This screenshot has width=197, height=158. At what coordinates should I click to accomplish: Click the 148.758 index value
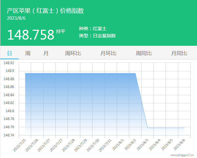click(30, 35)
